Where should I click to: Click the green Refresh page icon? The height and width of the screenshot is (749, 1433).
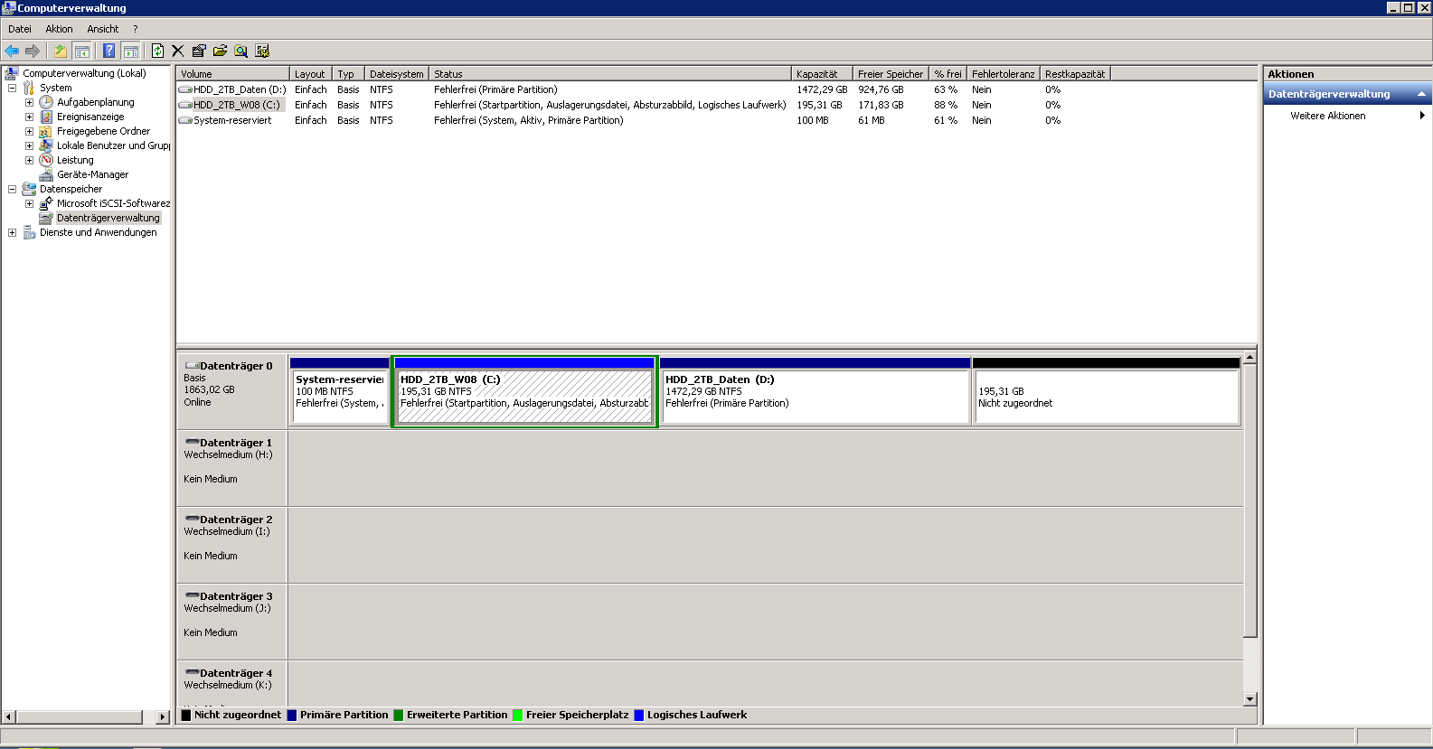pyautogui.click(x=157, y=51)
